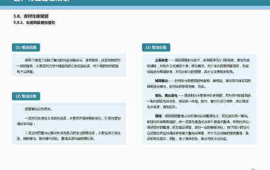The height and width of the screenshot is (170, 270).
Task: Click the text box under "(1) 整治范围"
Action: pos(69,65)
